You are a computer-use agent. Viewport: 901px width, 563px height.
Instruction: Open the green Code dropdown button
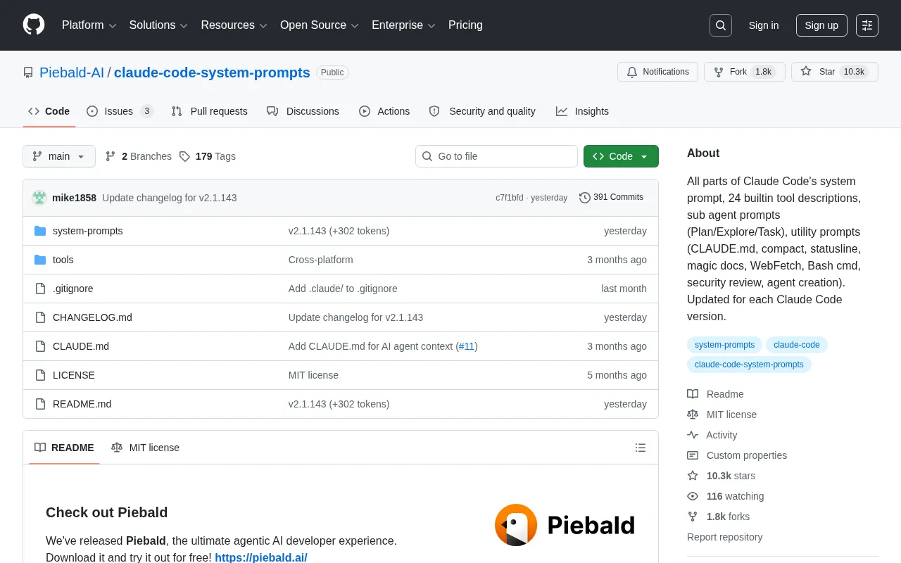click(621, 156)
